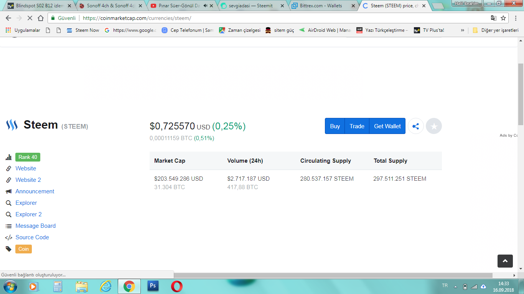Click the Halil İbrahim profile button
Image resolution: width=524 pixels, height=294 pixels.
tap(466, 3)
